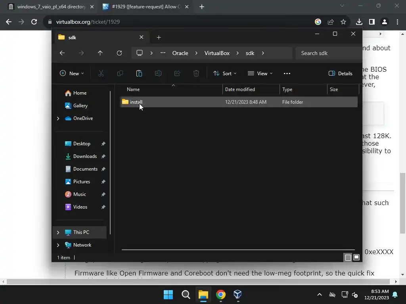Expand chevron after VirtualBox in address bar

pyautogui.click(x=237, y=53)
